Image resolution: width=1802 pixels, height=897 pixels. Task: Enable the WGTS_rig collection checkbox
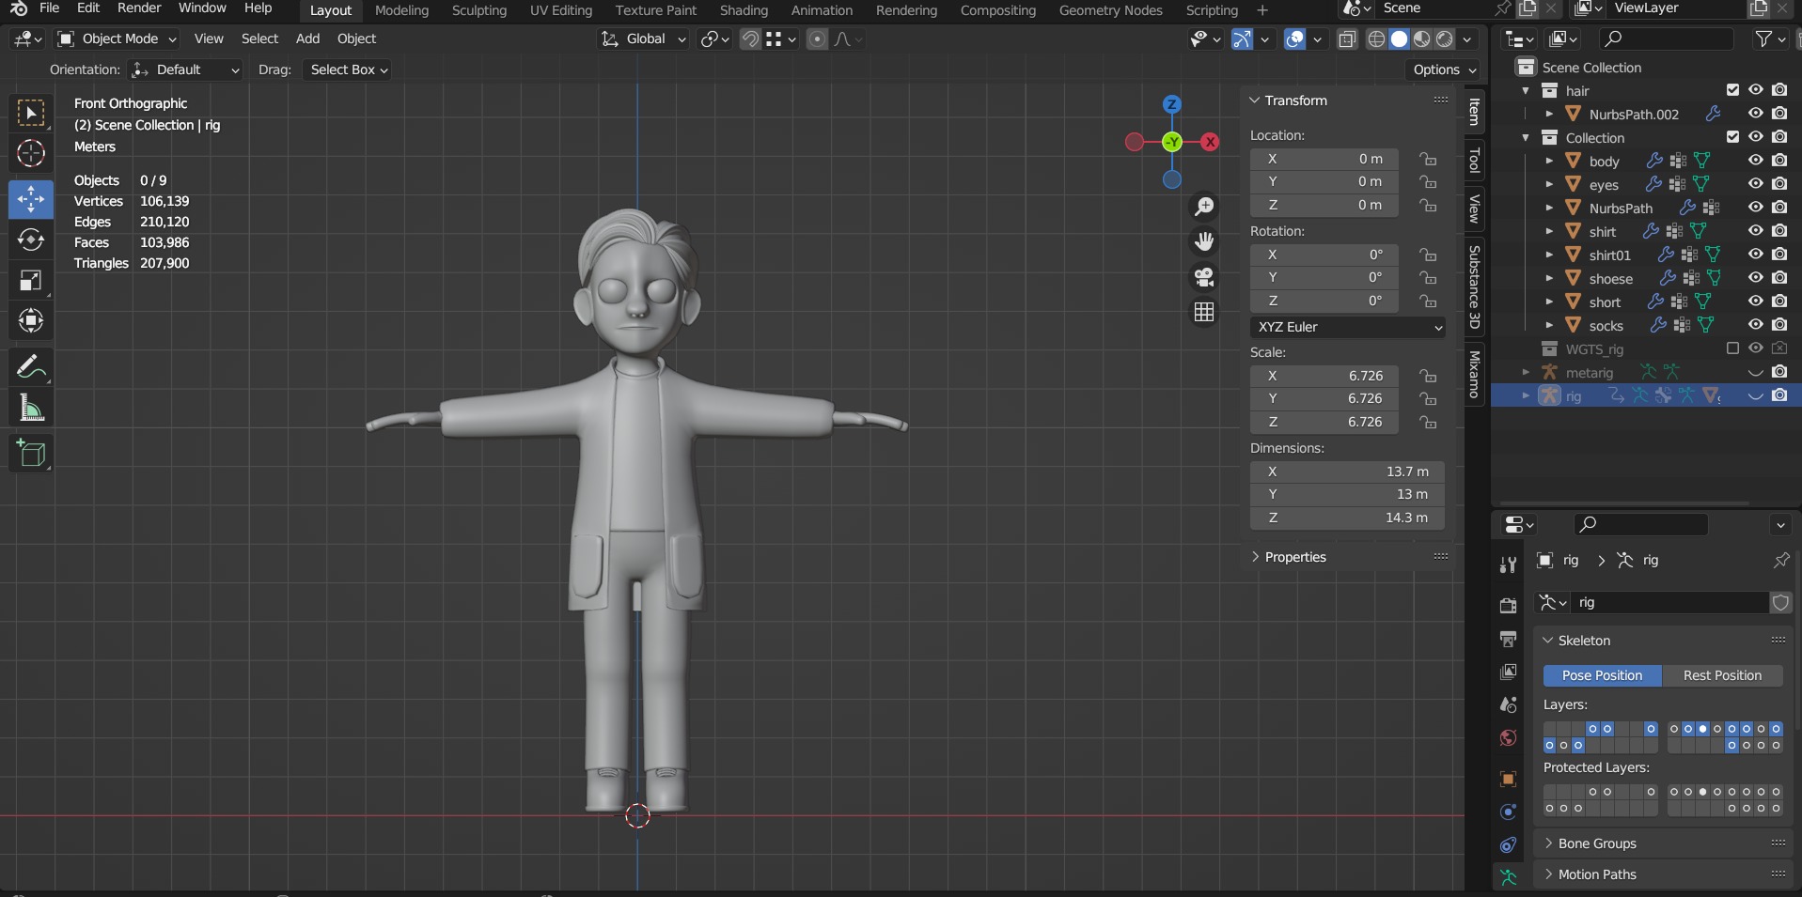tap(1732, 348)
